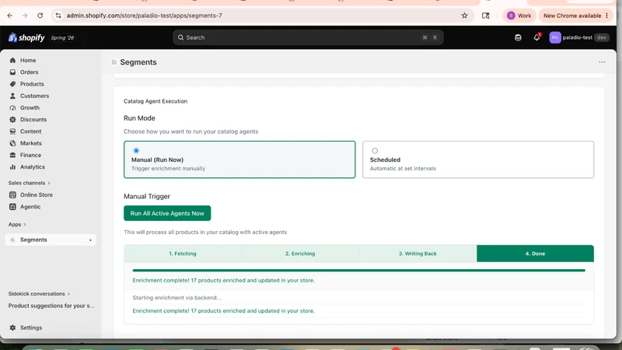
Task: Open the Agentic channel icon
Action: point(12,207)
